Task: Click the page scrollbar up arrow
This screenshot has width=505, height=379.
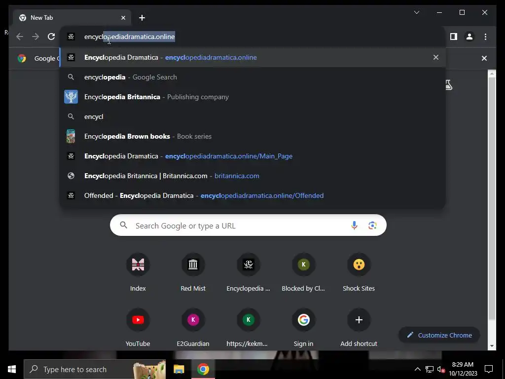Action: click(x=492, y=74)
